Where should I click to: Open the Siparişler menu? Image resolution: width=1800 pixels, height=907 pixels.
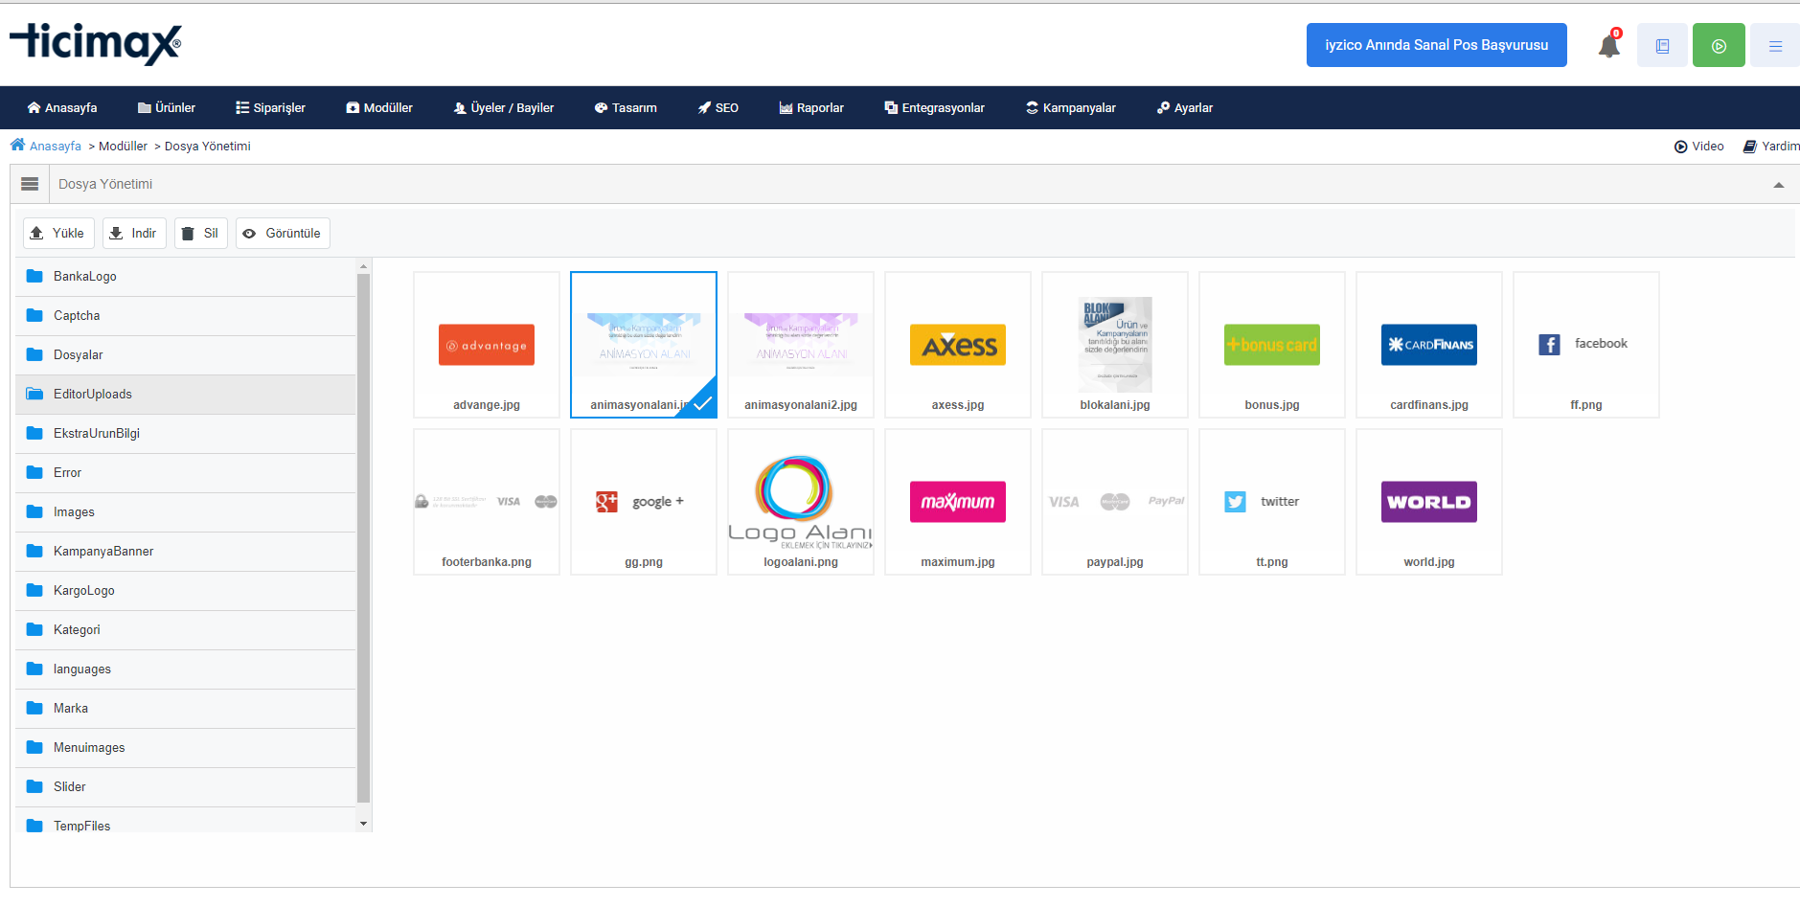click(x=270, y=107)
